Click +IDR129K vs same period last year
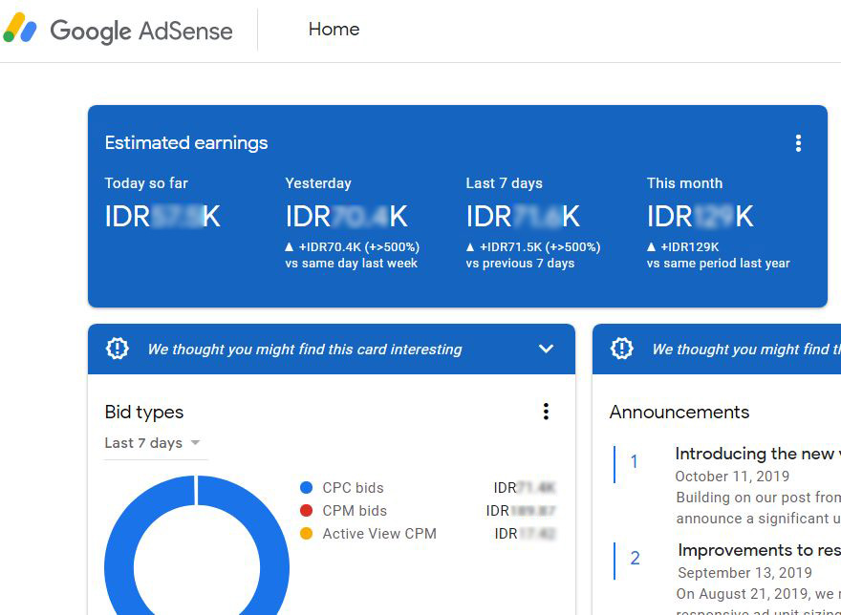 click(718, 255)
